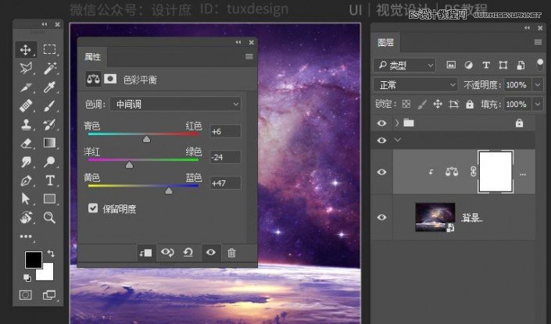Open the extra tools ellipsis menu
Viewport: 551px width, 324px height.
[26, 237]
